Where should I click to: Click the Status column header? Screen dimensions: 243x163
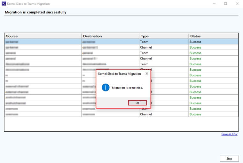tap(213, 36)
